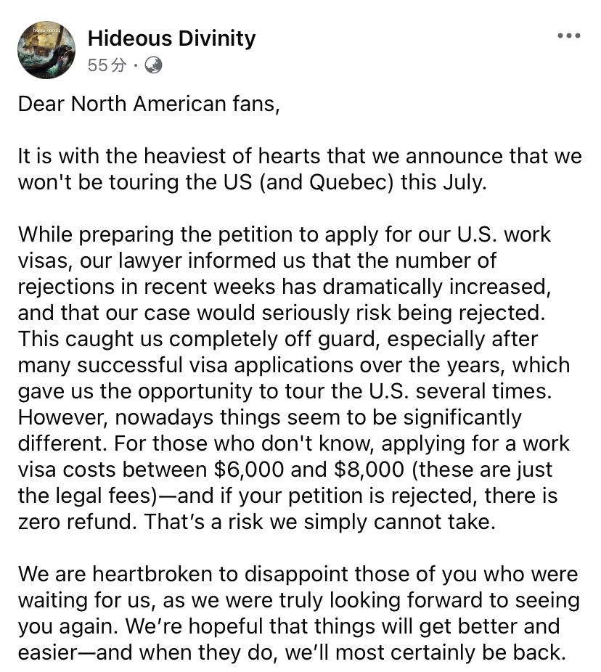Screen dimensions: 601x672
Task: Click the line 'We are heartbroken to disappoint'
Action: [298, 574]
